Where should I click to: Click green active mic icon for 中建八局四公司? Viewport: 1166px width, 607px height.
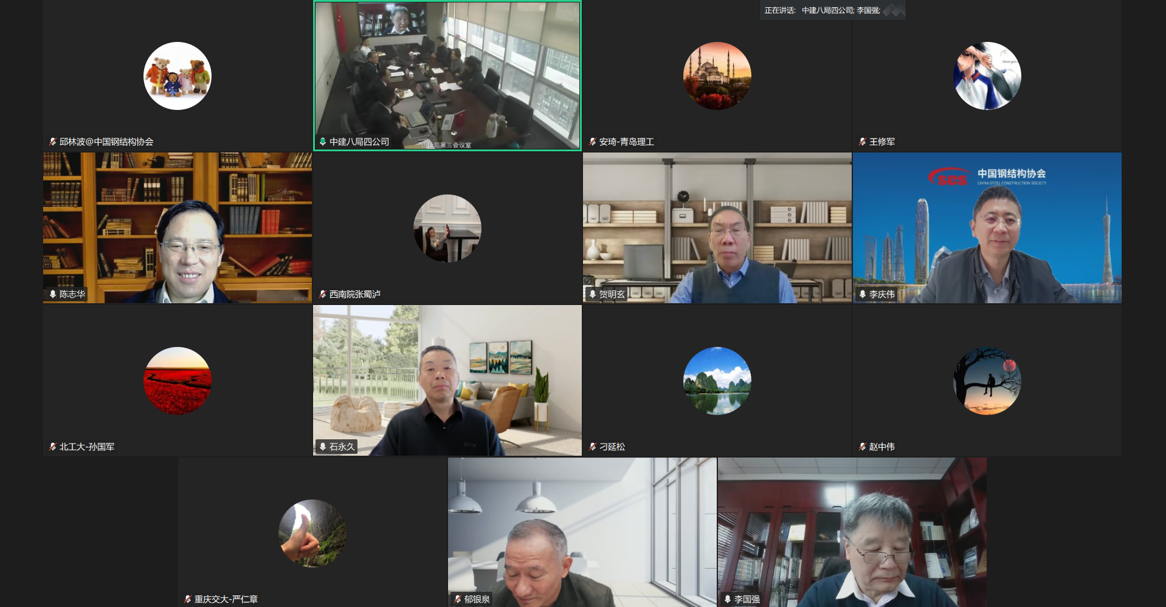(x=323, y=142)
